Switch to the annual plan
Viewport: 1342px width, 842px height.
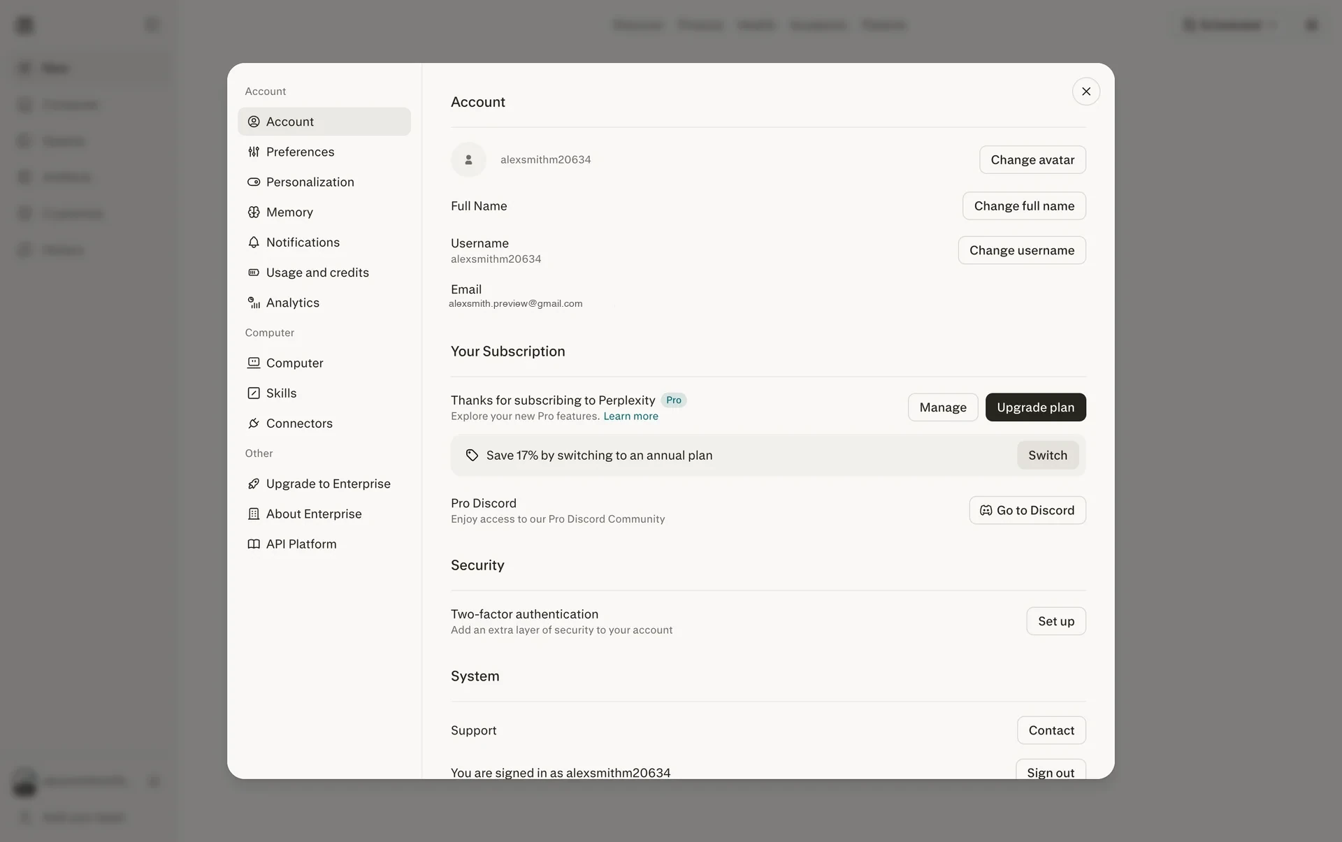pos(1047,455)
